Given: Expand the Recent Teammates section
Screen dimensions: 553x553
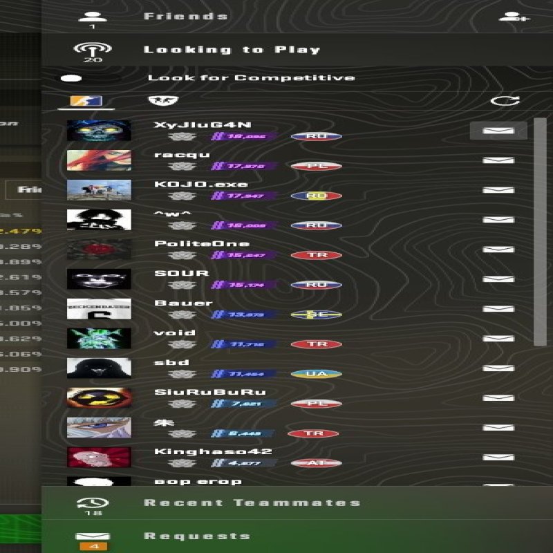Looking at the screenshot, I should [252, 503].
